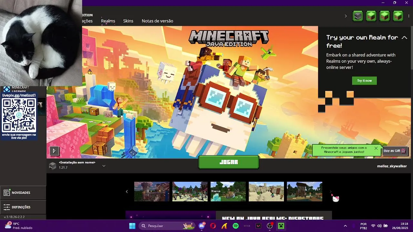This screenshot has height=232, width=413.
Task: Open the desert village screenshot thumbnail
Action: coord(266,191)
